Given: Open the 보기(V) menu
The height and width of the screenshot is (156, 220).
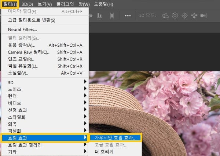Looking at the screenshot, I should pyautogui.click(x=45, y=4).
